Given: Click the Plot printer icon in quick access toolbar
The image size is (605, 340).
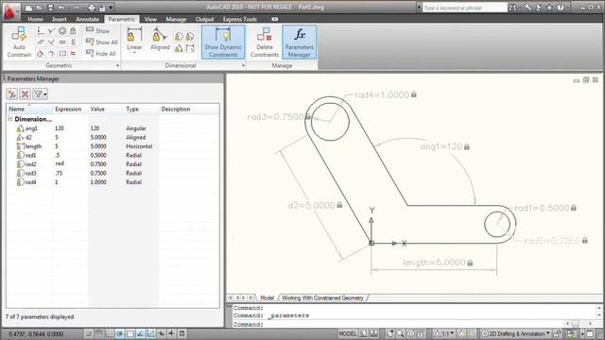Looking at the screenshot, I should click(92, 8).
